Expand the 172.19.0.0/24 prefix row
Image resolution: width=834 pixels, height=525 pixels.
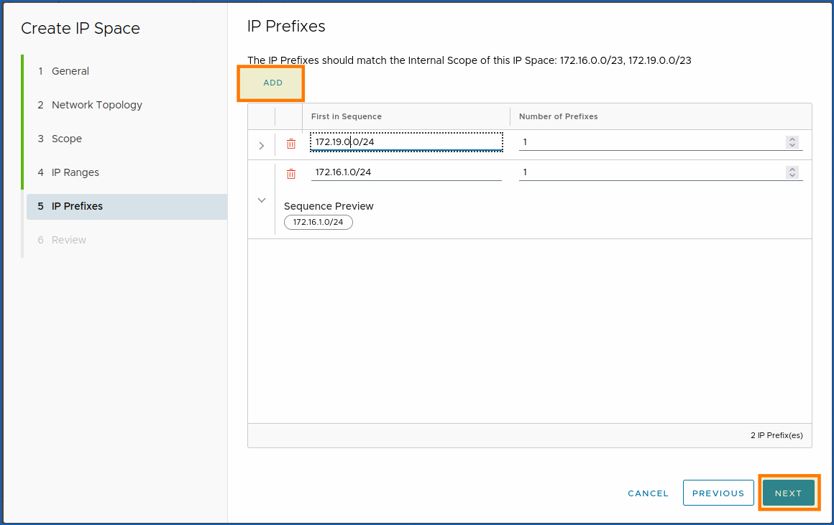[x=261, y=144]
